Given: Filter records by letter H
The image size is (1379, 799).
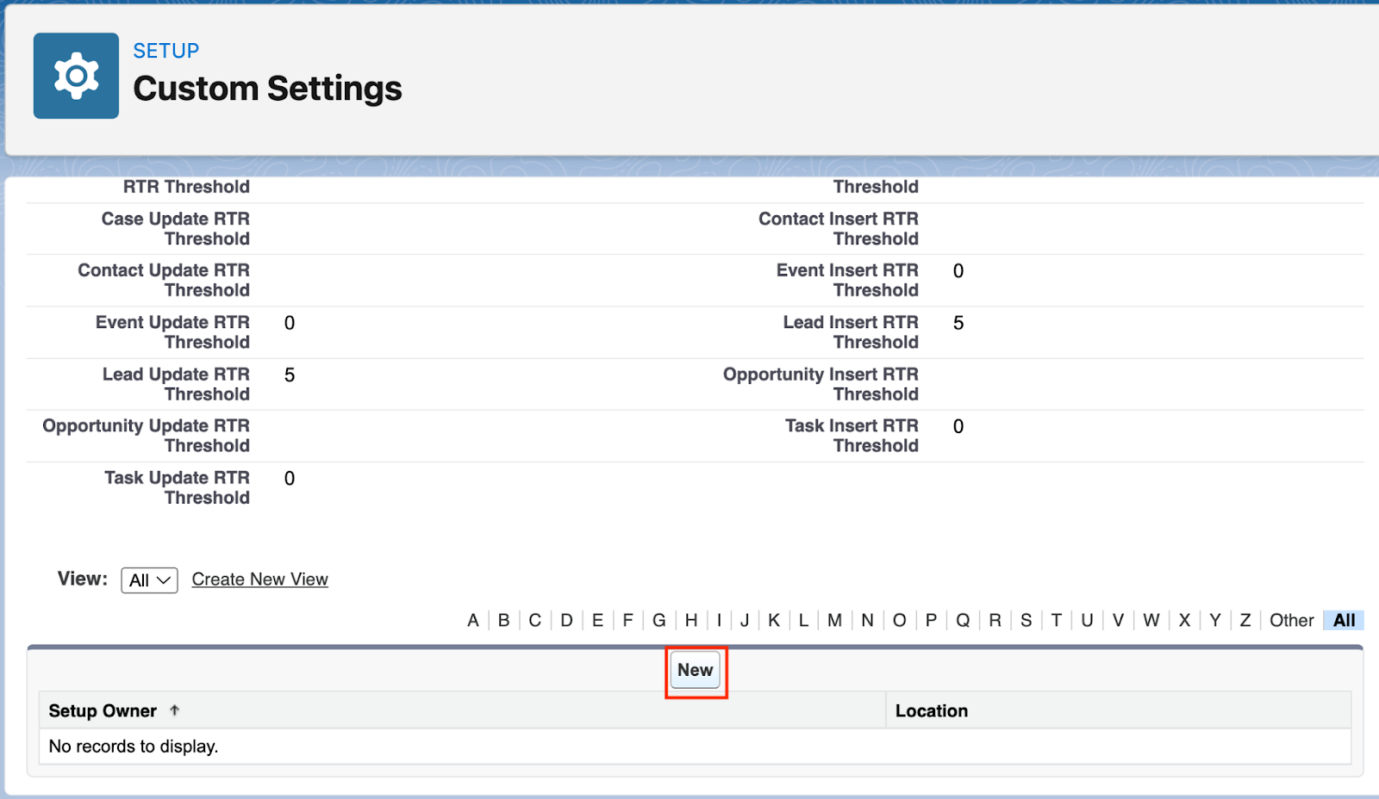Looking at the screenshot, I should pyautogui.click(x=691, y=620).
